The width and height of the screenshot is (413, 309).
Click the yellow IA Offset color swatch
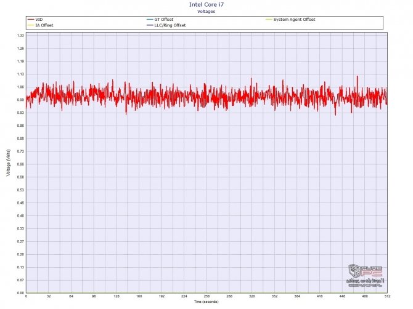(x=31, y=25)
